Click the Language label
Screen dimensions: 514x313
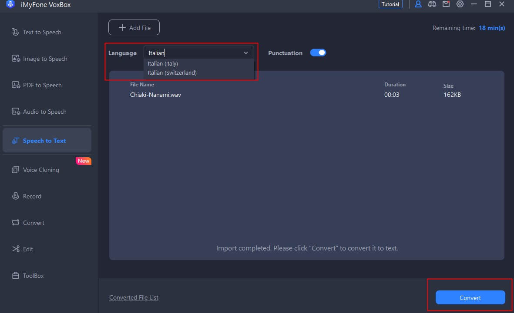click(122, 53)
